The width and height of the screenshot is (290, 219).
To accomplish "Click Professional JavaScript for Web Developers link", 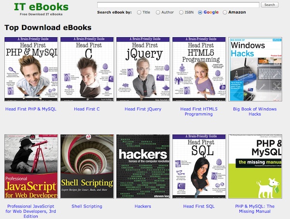I will click(x=31, y=211).
